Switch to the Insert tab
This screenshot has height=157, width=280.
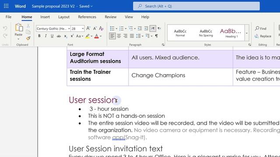pos(45,17)
